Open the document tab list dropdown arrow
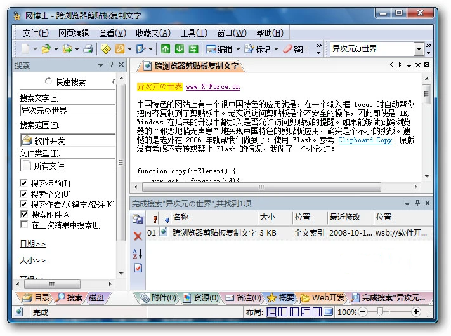 click(x=409, y=65)
